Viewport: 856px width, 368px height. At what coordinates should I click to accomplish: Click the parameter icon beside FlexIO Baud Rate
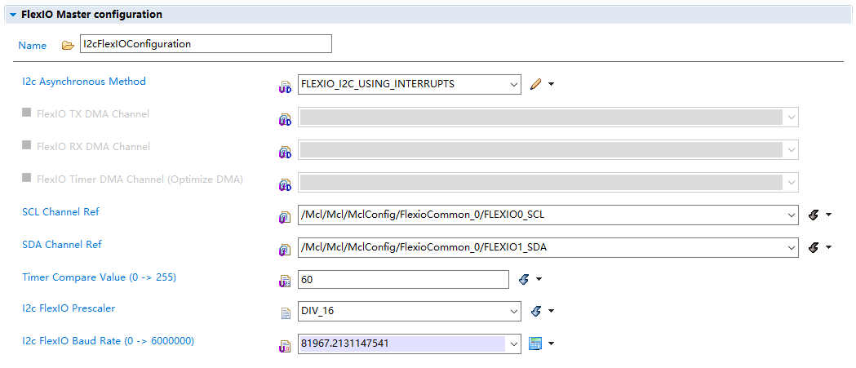[285, 346]
